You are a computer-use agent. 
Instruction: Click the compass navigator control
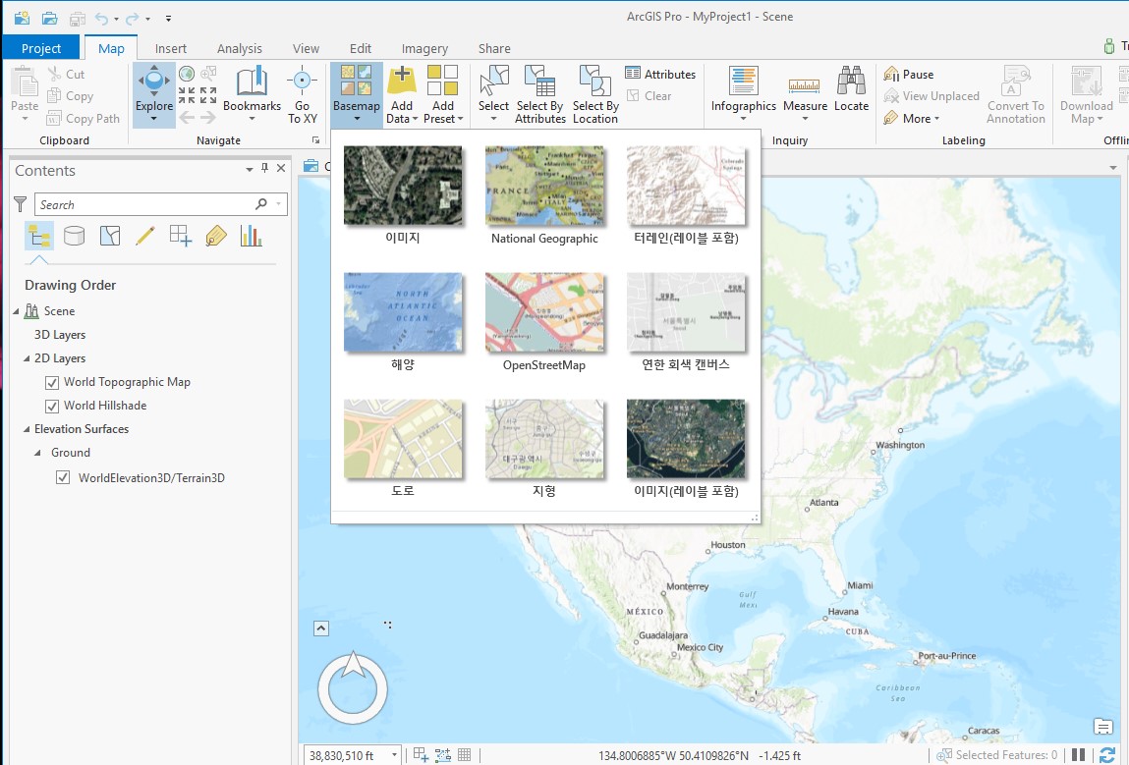pos(353,687)
